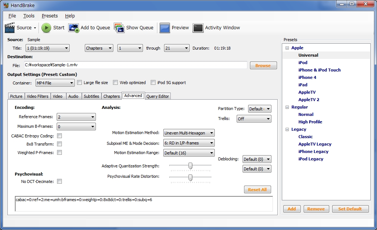Viewport: 377px width, 230px height.
Task: Open the Partition Type dropdown
Action: (260, 109)
